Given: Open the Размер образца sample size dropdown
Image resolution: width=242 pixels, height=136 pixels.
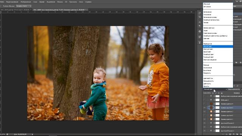Looking at the screenshot, I should 23,6.
